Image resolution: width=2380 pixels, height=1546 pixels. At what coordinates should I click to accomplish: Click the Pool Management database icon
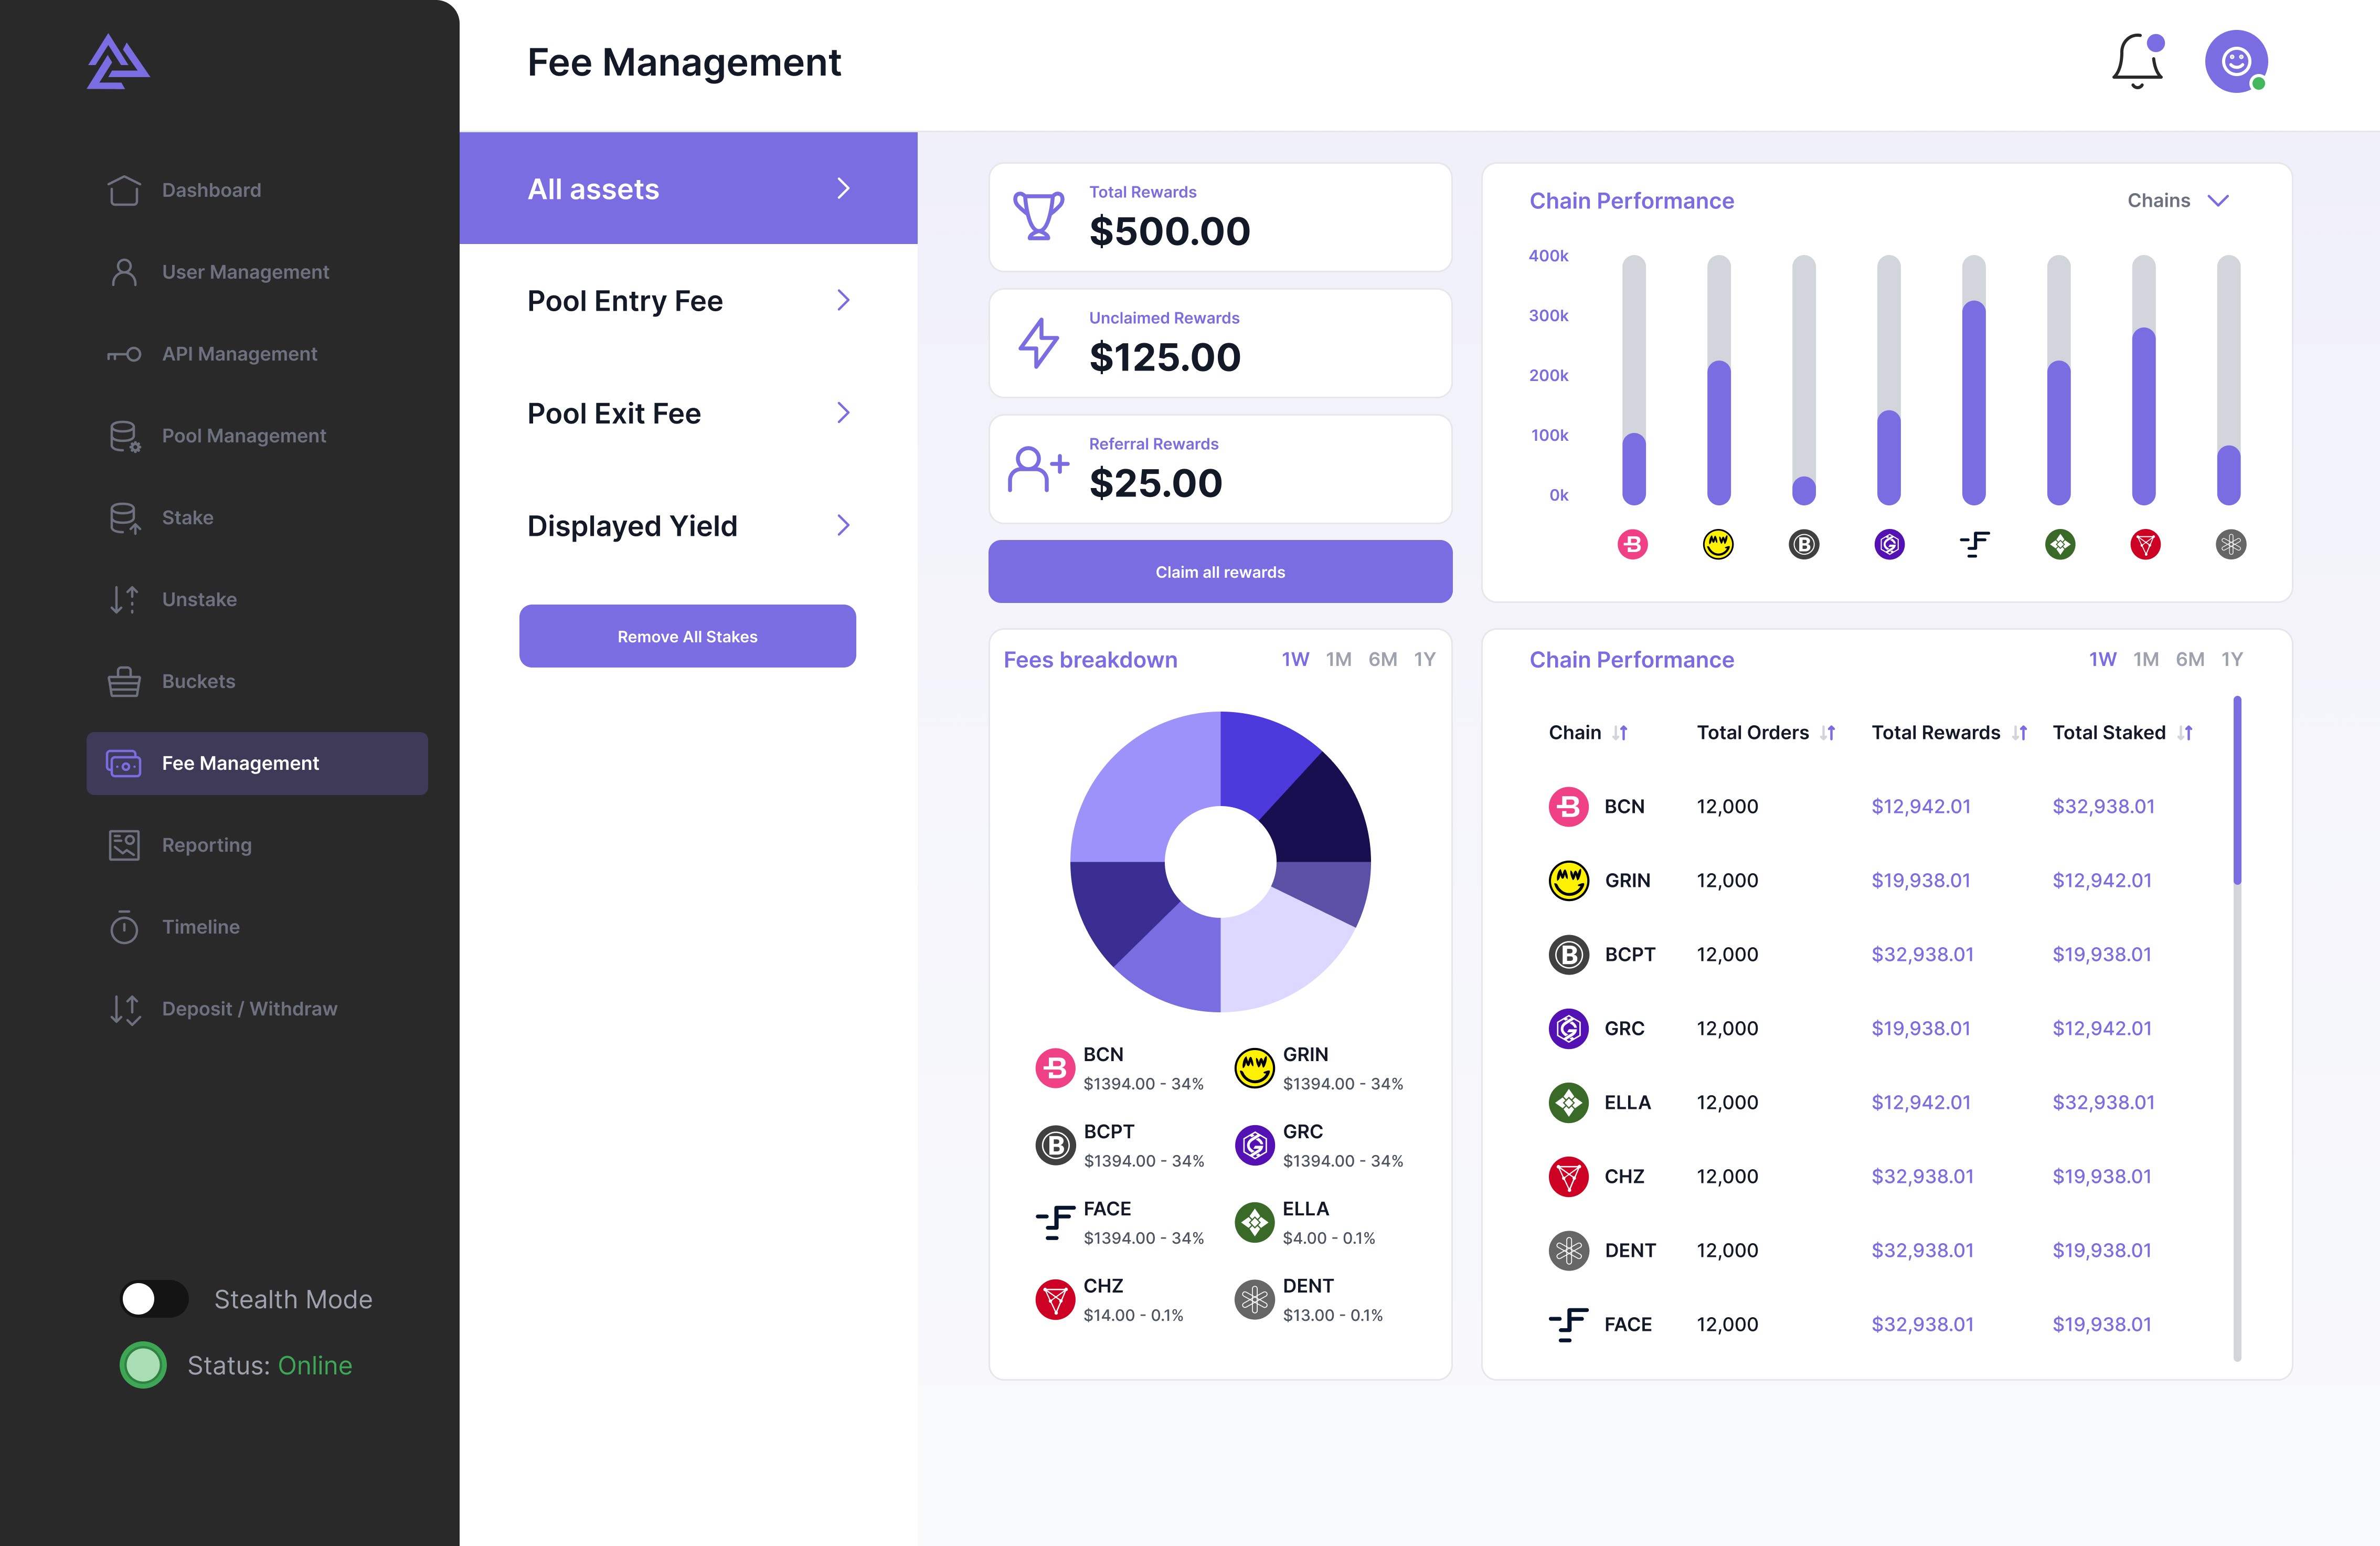point(124,436)
